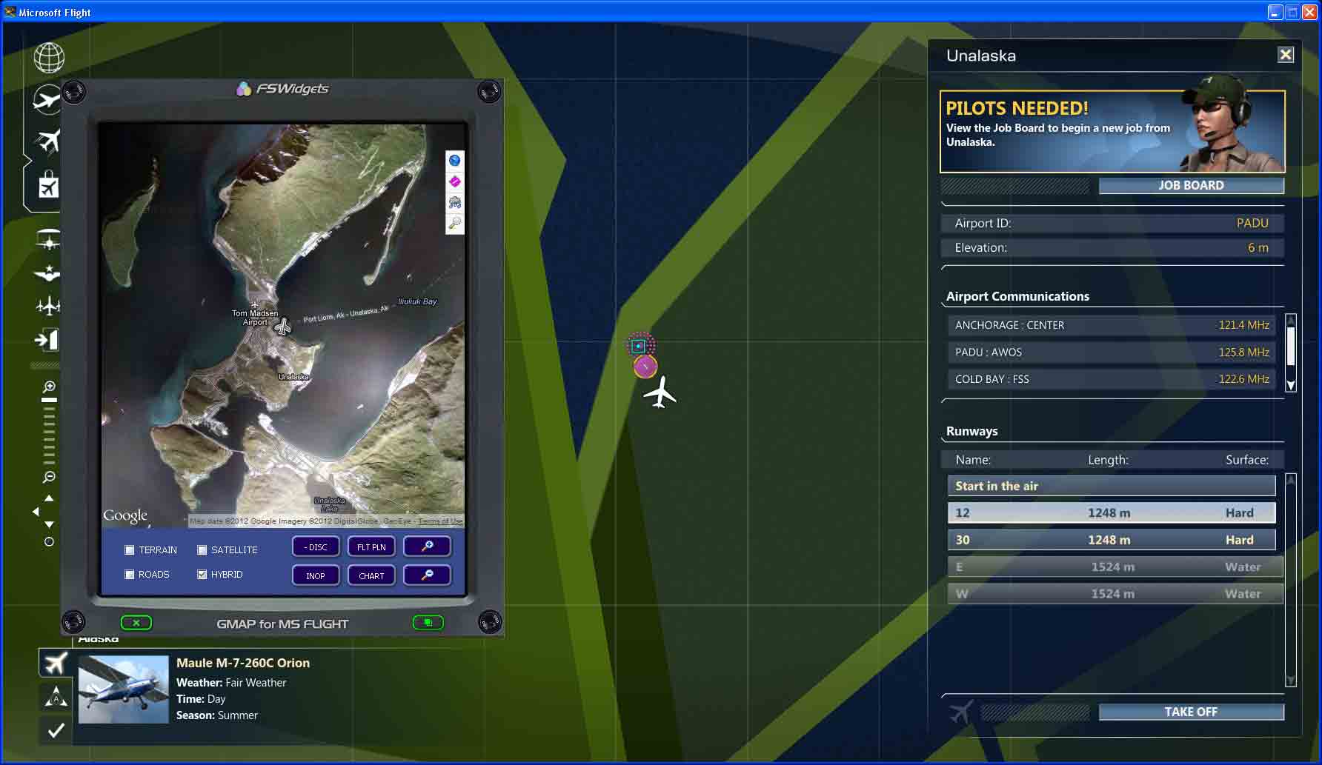Select water runway E
Screen dimensions: 1322x765
1115,567
